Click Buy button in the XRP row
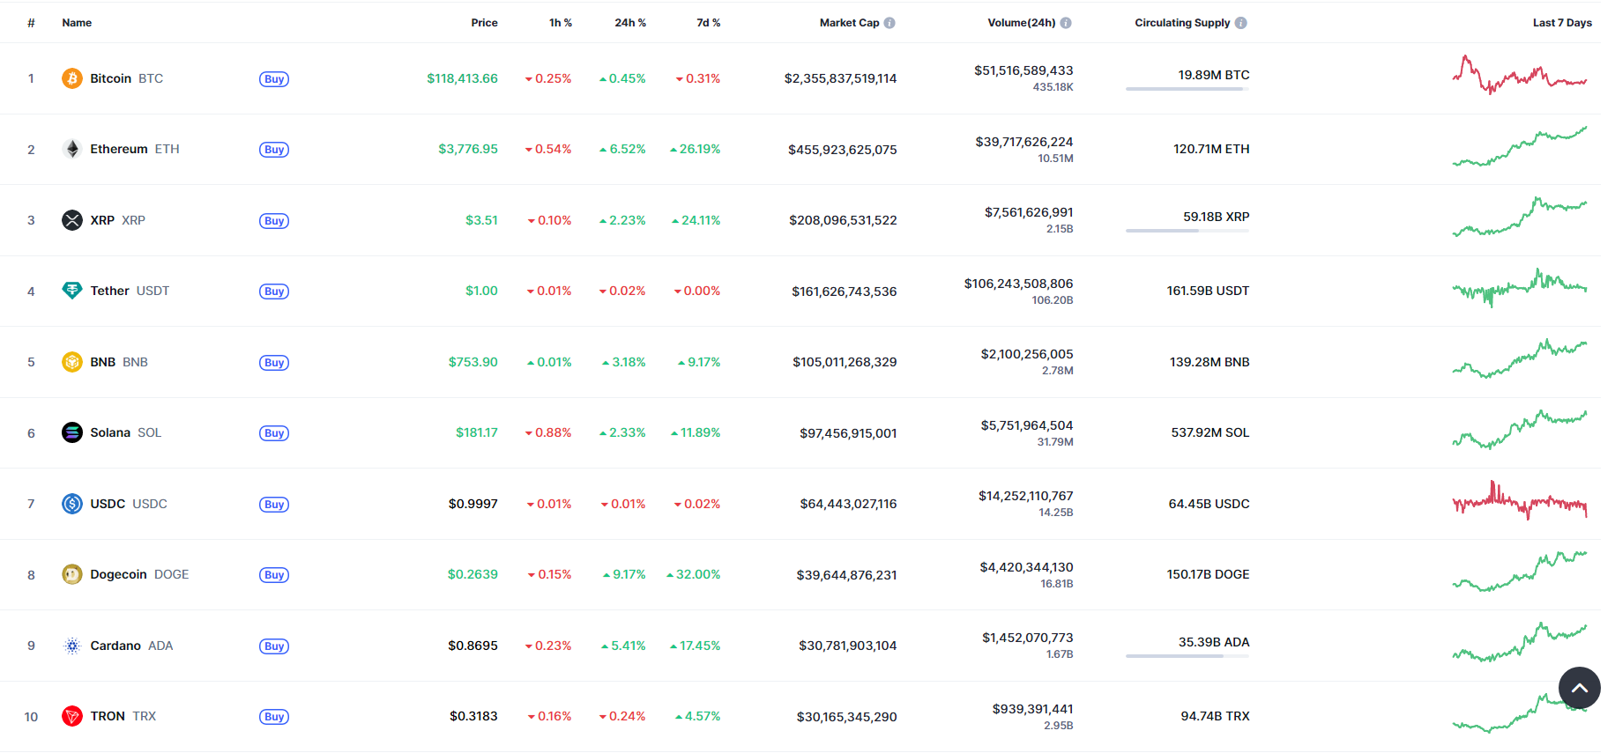 pos(274,221)
